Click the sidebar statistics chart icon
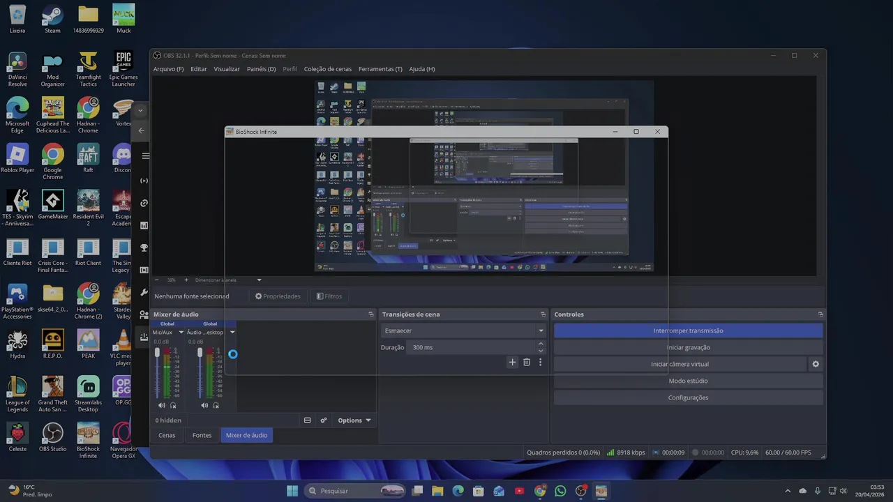 click(x=144, y=225)
